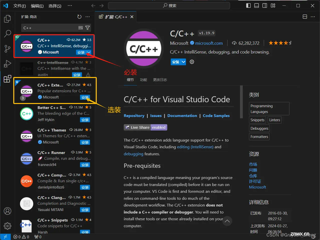Open extensions panel more actions menu
320x240 pixels.
click(x=87, y=17)
